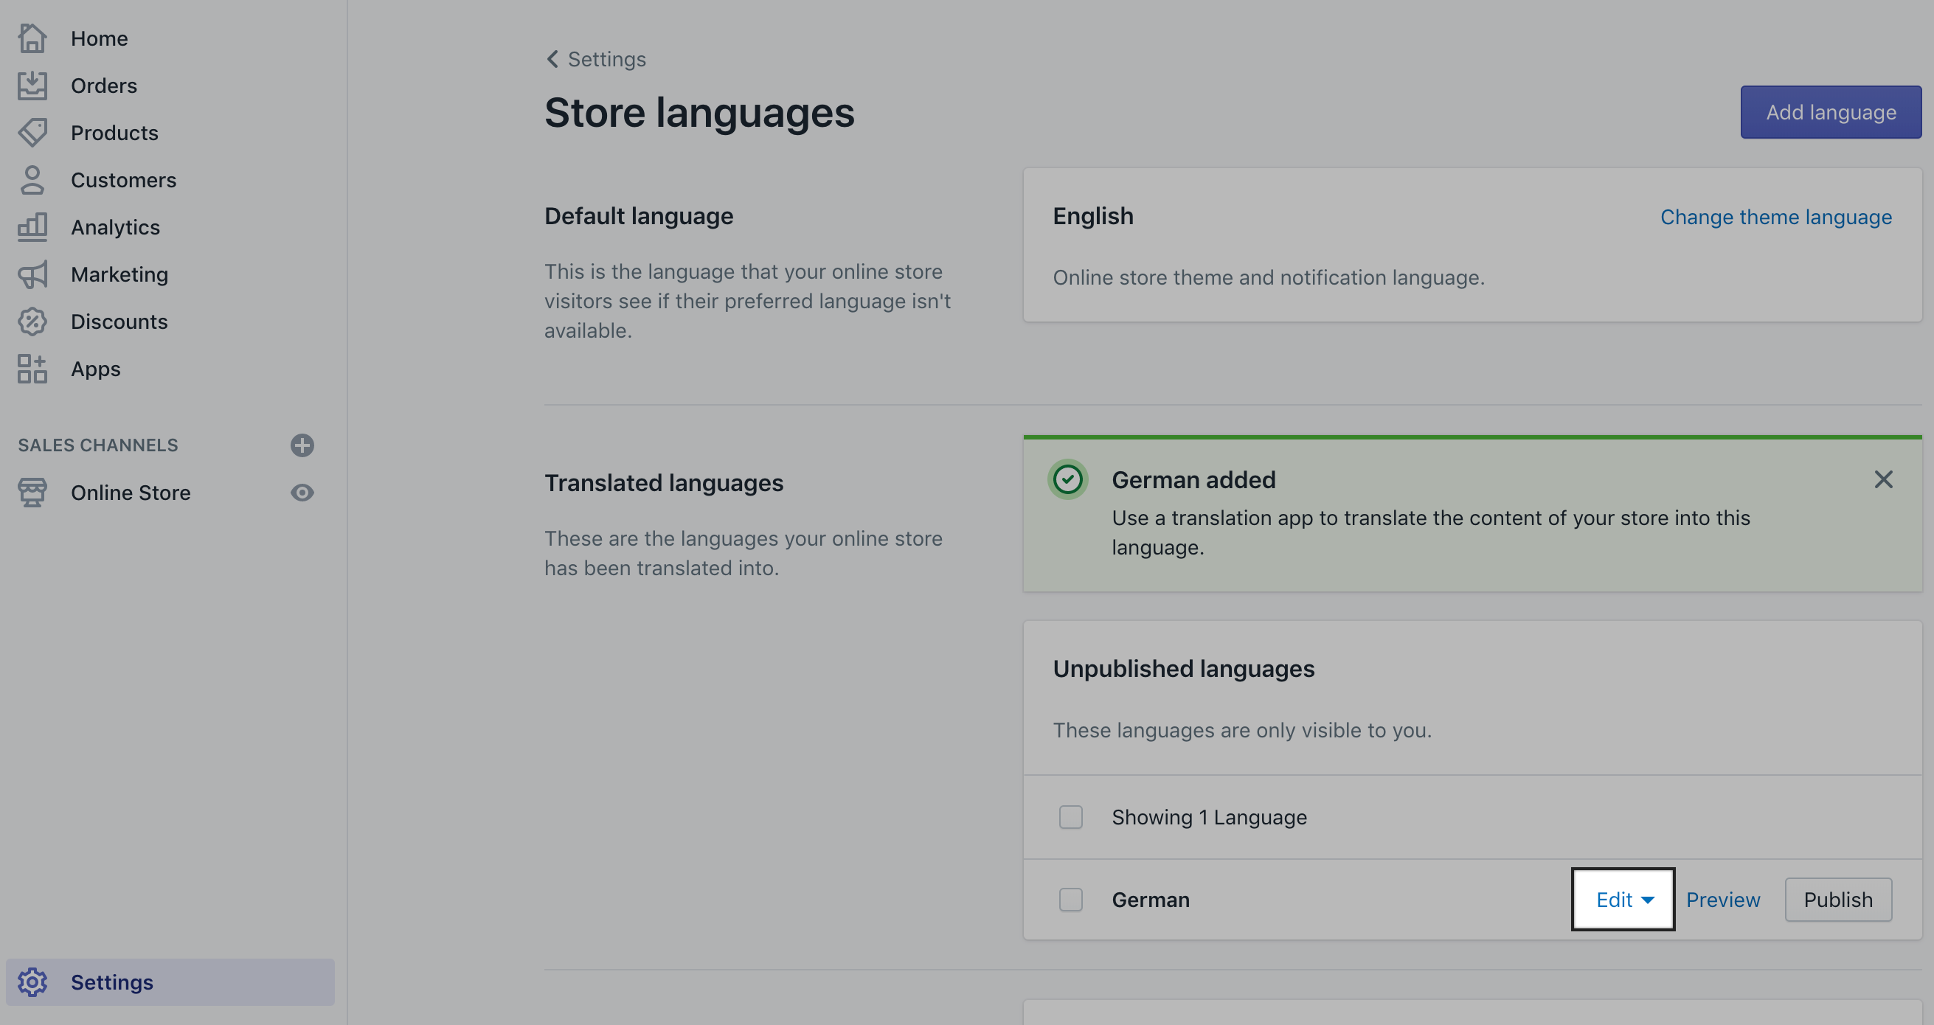
Task: Select the German language checkbox
Action: pos(1070,897)
